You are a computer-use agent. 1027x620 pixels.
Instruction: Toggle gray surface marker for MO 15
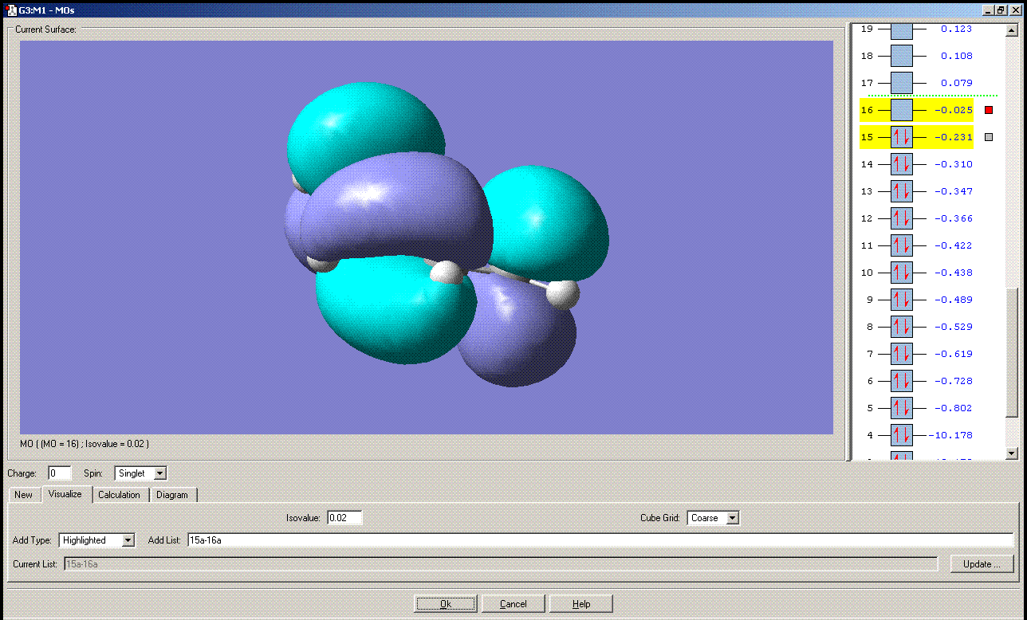[x=989, y=137]
